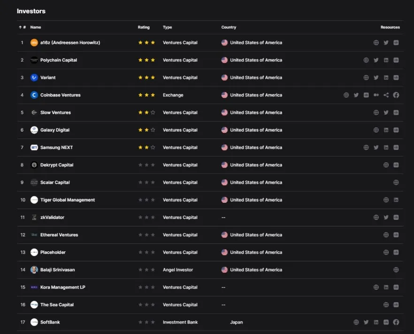Open Scalar Capital website globe icon
414x334 pixels.
point(396,182)
